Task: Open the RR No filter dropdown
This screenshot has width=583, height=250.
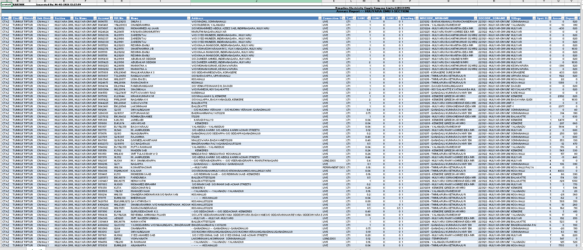Action: click(128, 18)
